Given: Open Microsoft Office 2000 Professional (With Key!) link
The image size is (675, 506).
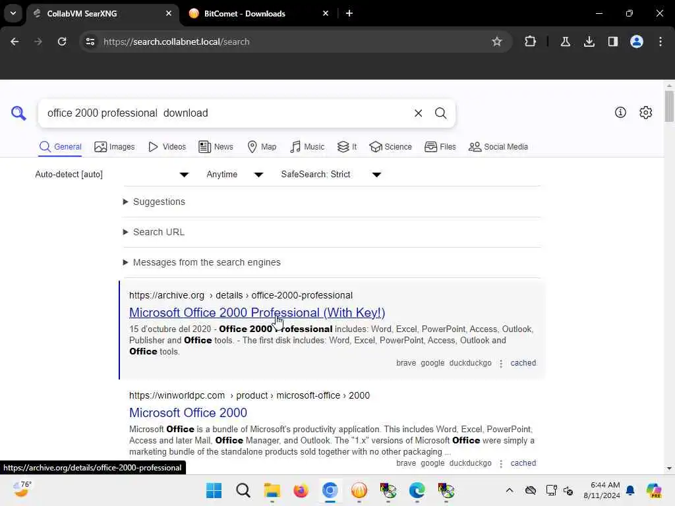Looking at the screenshot, I should (257, 313).
